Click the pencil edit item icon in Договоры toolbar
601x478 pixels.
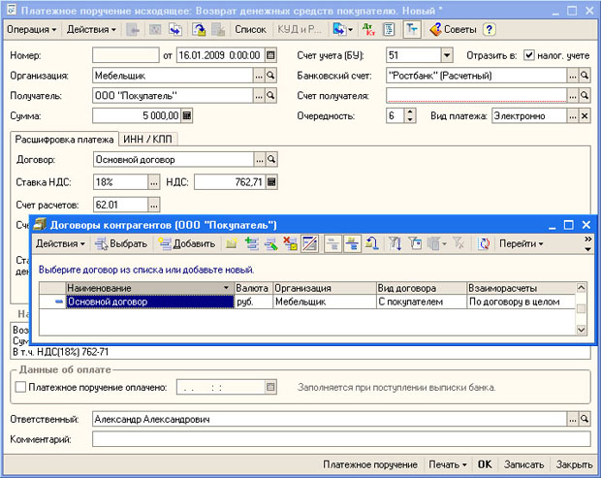[x=270, y=243]
